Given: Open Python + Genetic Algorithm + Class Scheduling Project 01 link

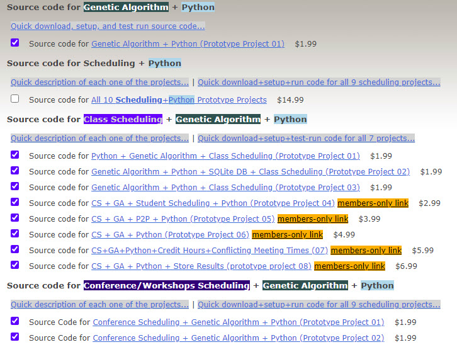Looking at the screenshot, I should pos(225,156).
